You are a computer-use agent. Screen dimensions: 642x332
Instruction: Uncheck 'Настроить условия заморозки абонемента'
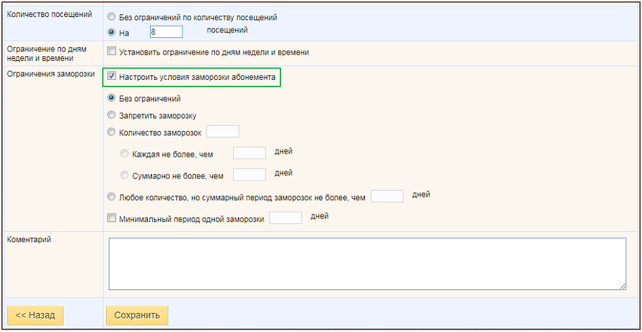(x=112, y=76)
